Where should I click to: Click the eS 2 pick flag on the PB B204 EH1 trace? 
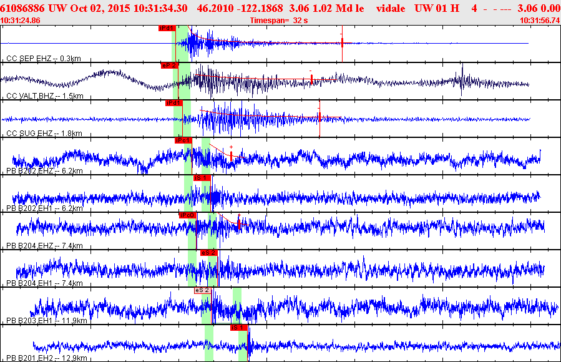209,253
